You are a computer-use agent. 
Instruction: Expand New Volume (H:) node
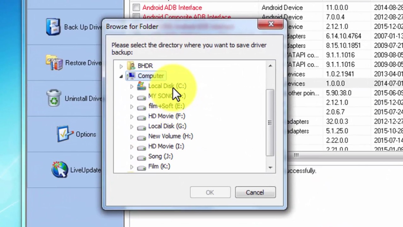point(132,137)
